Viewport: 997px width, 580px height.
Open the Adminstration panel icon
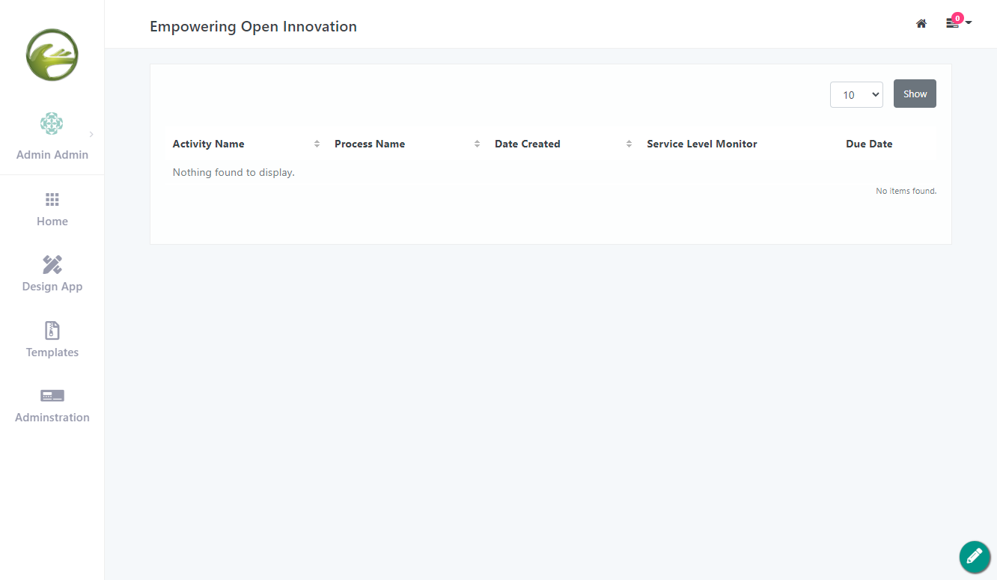click(52, 395)
